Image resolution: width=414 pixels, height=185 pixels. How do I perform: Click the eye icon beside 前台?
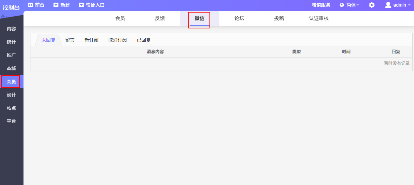(x=30, y=5)
